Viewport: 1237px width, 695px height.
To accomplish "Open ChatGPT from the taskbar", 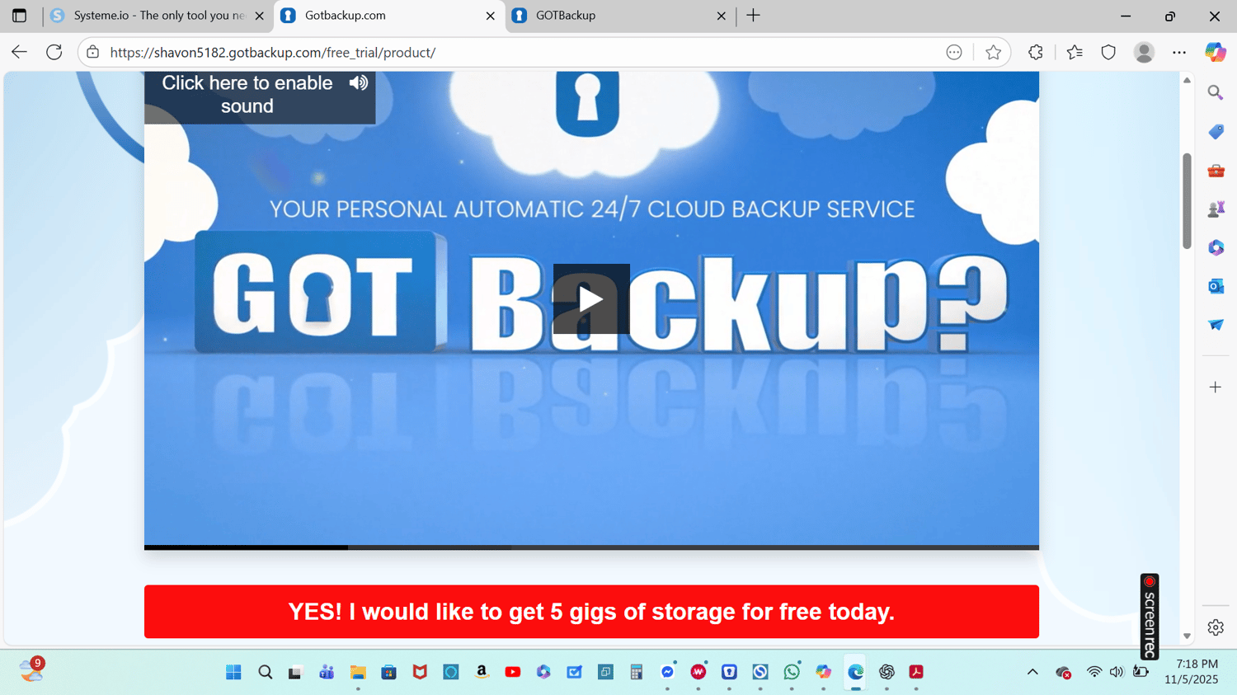I will click(x=887, y=672).
